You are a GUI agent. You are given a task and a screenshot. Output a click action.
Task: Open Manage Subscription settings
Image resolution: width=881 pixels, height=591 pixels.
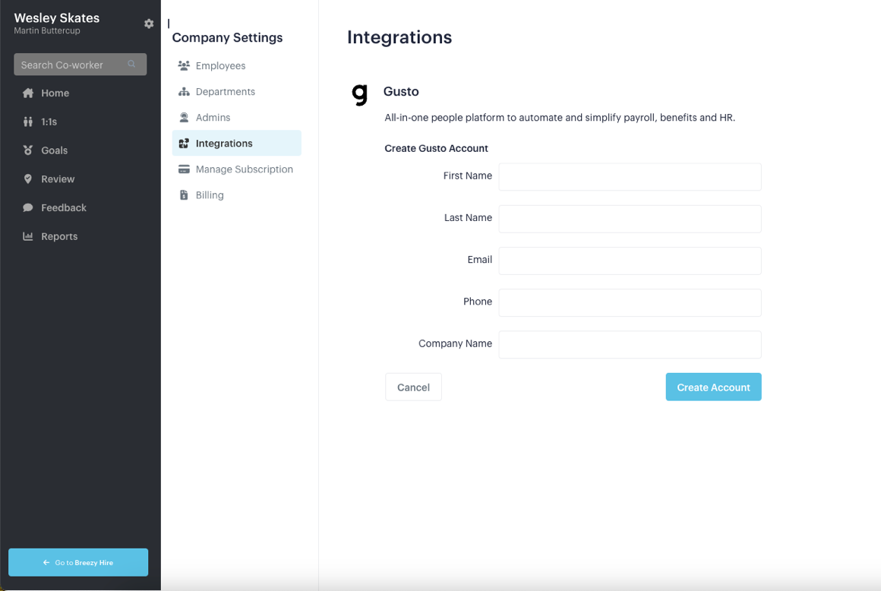(236, 169)
